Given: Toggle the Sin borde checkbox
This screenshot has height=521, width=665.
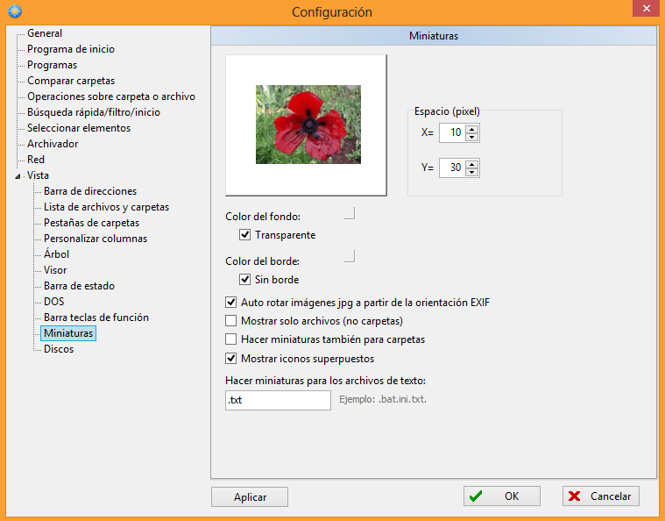Looking at the screenshot, I should pyautogui.click(x=244, y=280).
